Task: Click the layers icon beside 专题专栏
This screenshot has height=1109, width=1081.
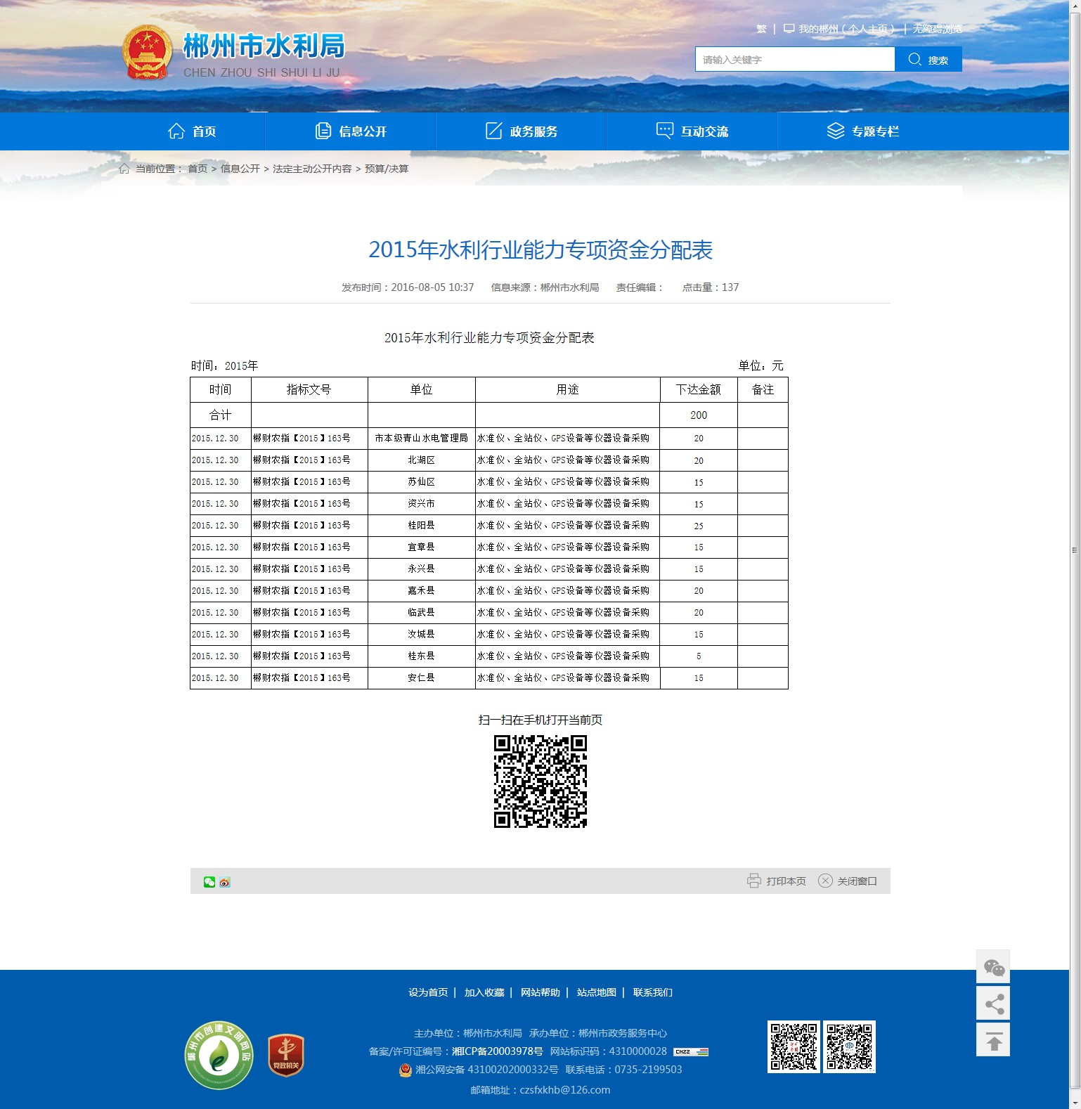Action: tap(836, 131)
